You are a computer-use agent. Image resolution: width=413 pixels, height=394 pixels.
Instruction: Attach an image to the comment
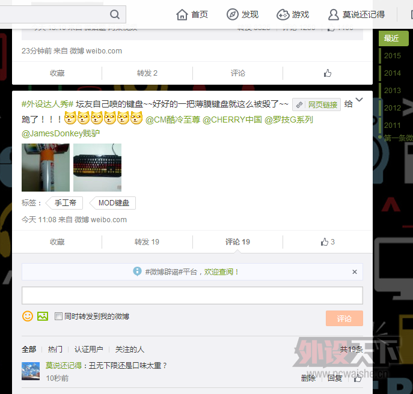tap(43, 316)
